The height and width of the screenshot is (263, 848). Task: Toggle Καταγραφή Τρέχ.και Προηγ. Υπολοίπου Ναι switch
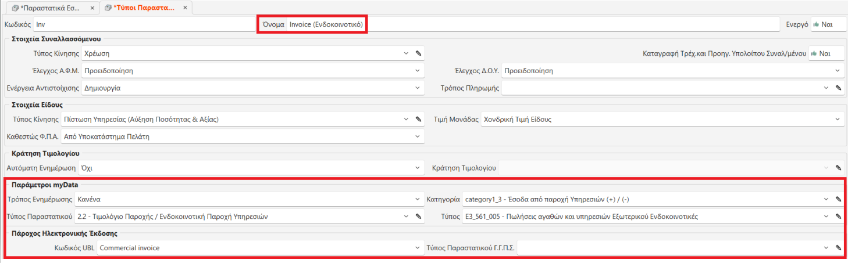tap(826, 53)
